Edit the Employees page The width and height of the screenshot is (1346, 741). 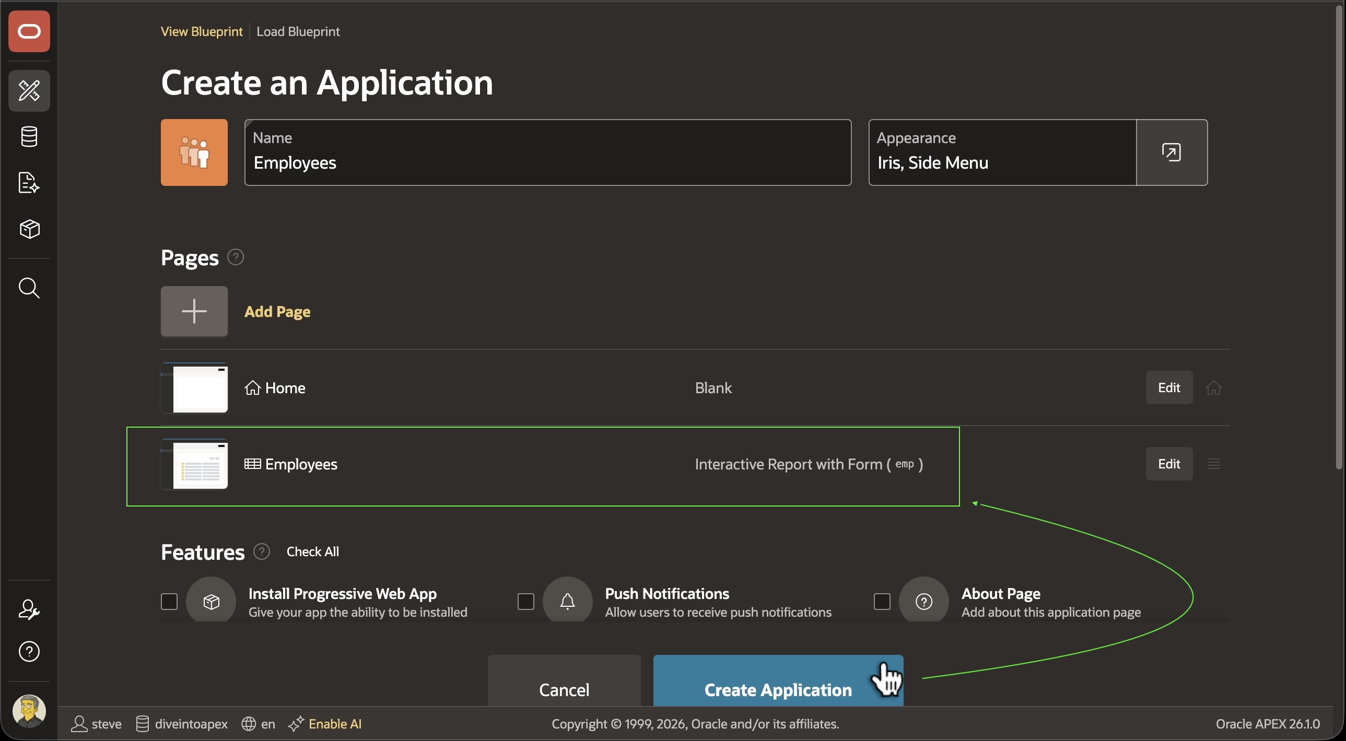click(1169, 464)
